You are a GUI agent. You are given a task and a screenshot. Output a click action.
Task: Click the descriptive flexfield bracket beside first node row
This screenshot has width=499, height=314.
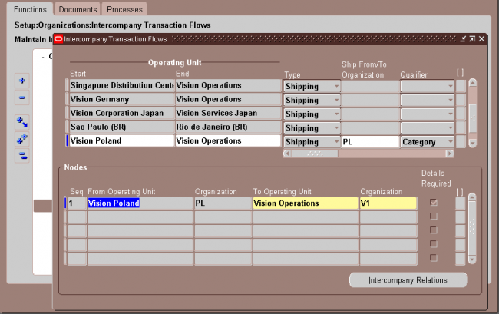[460, 203]
